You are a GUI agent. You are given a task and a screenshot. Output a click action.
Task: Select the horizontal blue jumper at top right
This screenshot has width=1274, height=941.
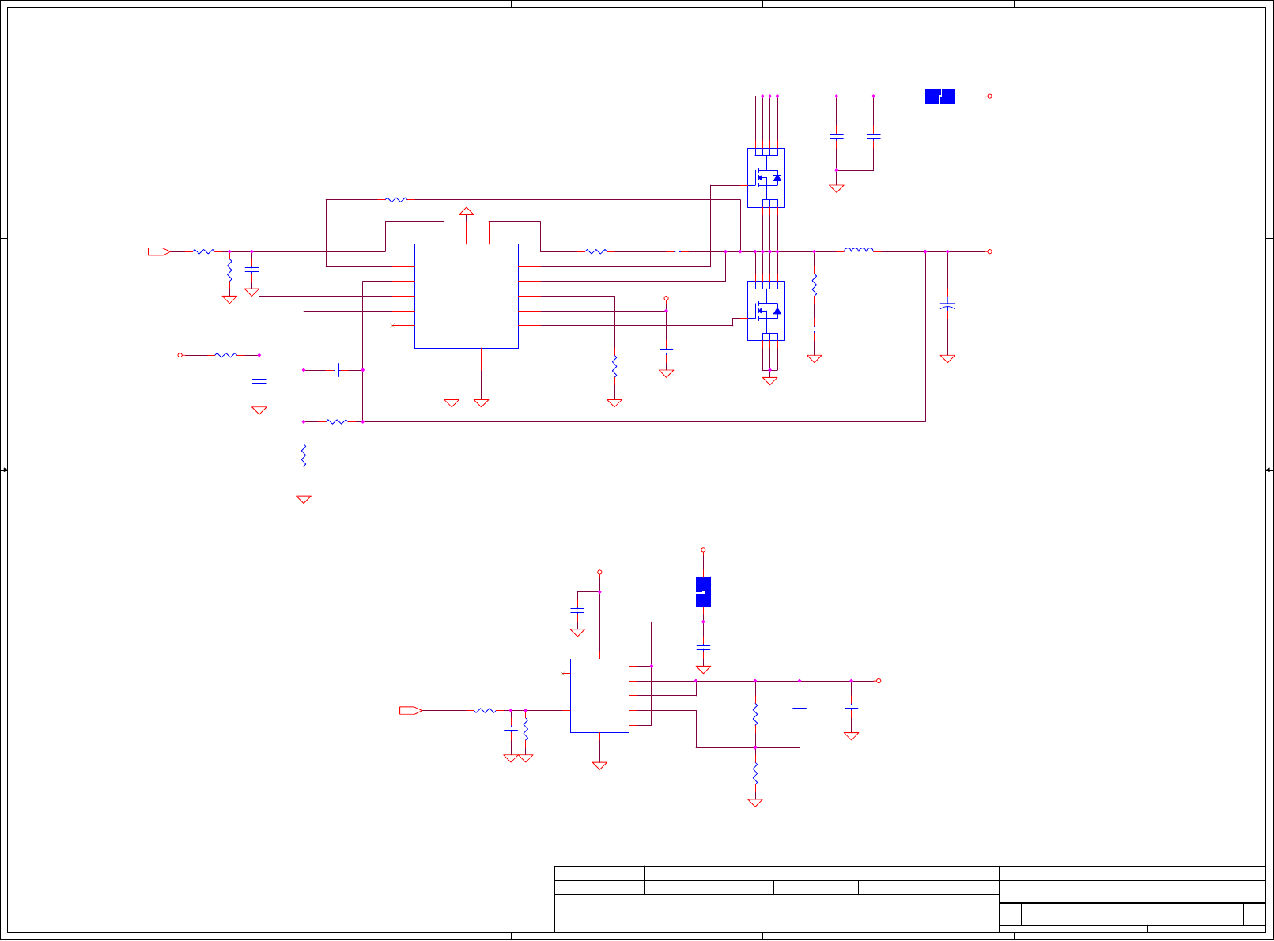pos(940,96)
